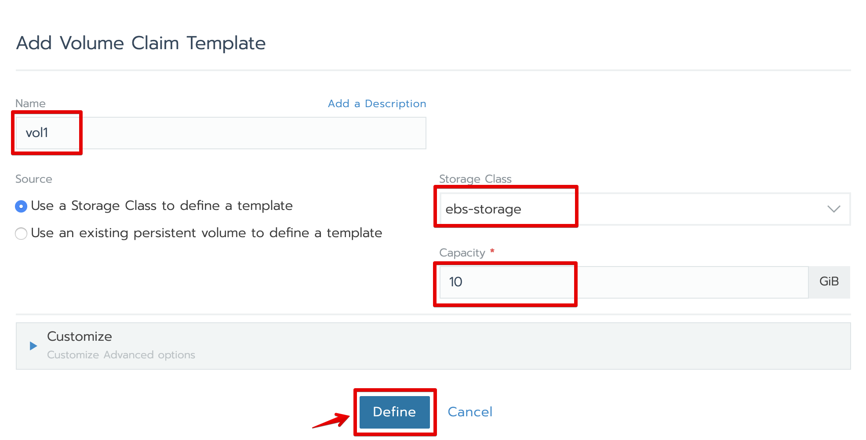Image resolution: width=866 pixels, height=440 pixels.
Task: Click the Source section label
Action: coord(34,179)
